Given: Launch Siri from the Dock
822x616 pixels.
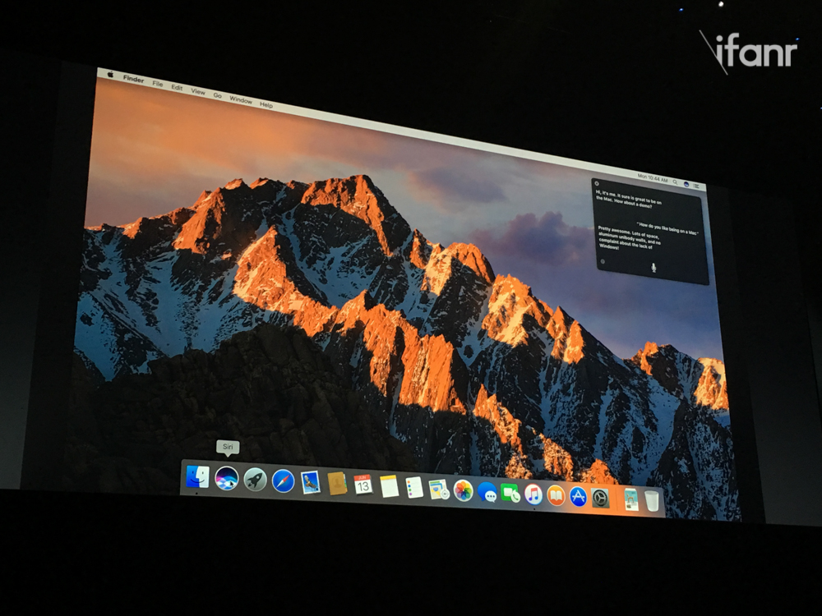Looking at the screenshot, I should 227,478.
